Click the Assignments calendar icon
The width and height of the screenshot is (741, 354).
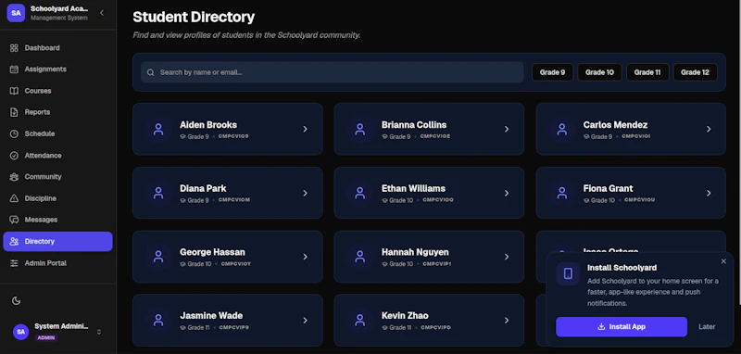coord(14,69)
